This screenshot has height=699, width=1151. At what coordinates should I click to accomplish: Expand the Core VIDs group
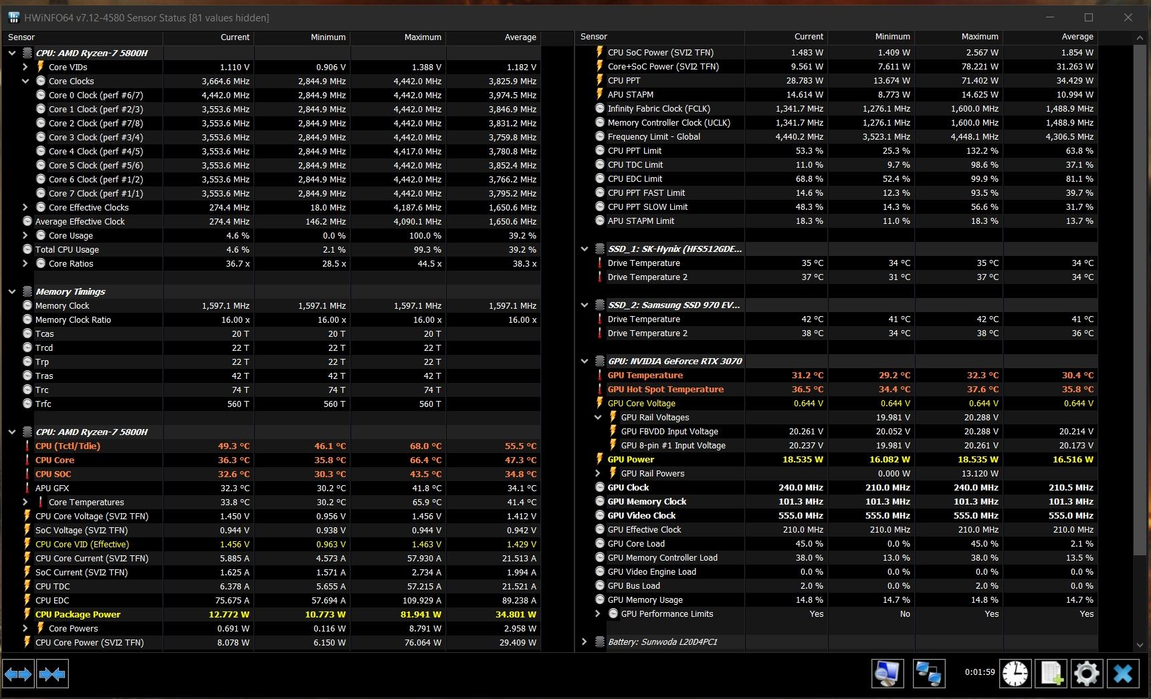[25, 67]
